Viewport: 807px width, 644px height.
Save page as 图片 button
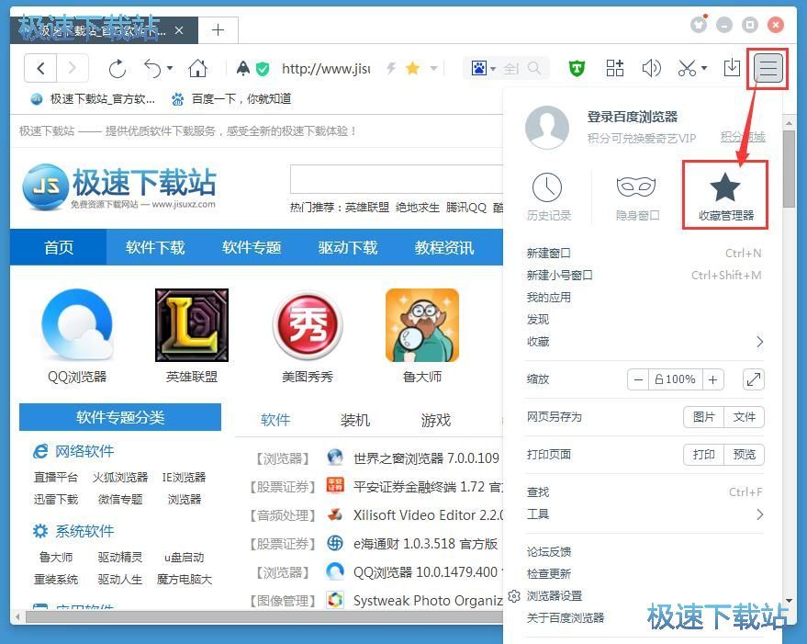[x=703, y=417]
